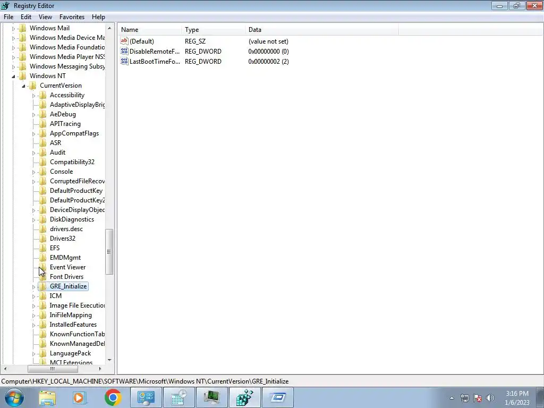Sort values by the Type column

(x=213, y=30)
